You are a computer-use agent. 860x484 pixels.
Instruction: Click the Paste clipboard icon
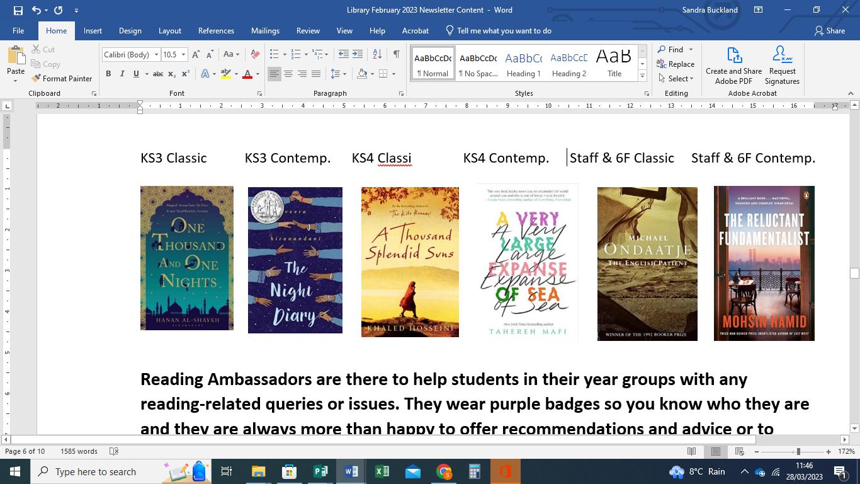(16, 55)
